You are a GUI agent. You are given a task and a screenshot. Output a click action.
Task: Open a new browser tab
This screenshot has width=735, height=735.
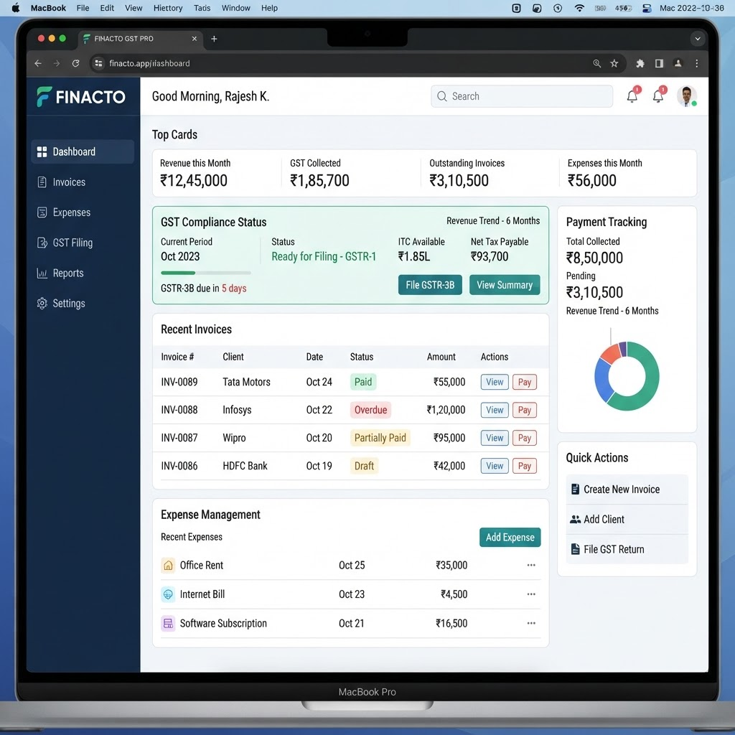214,39
